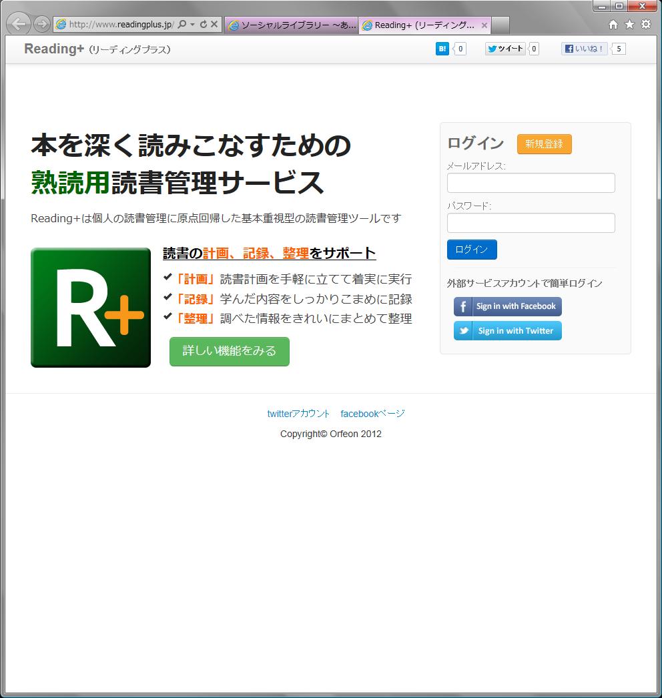
Task: Focus the メールアドレス input field
Action: pos(531,183)
